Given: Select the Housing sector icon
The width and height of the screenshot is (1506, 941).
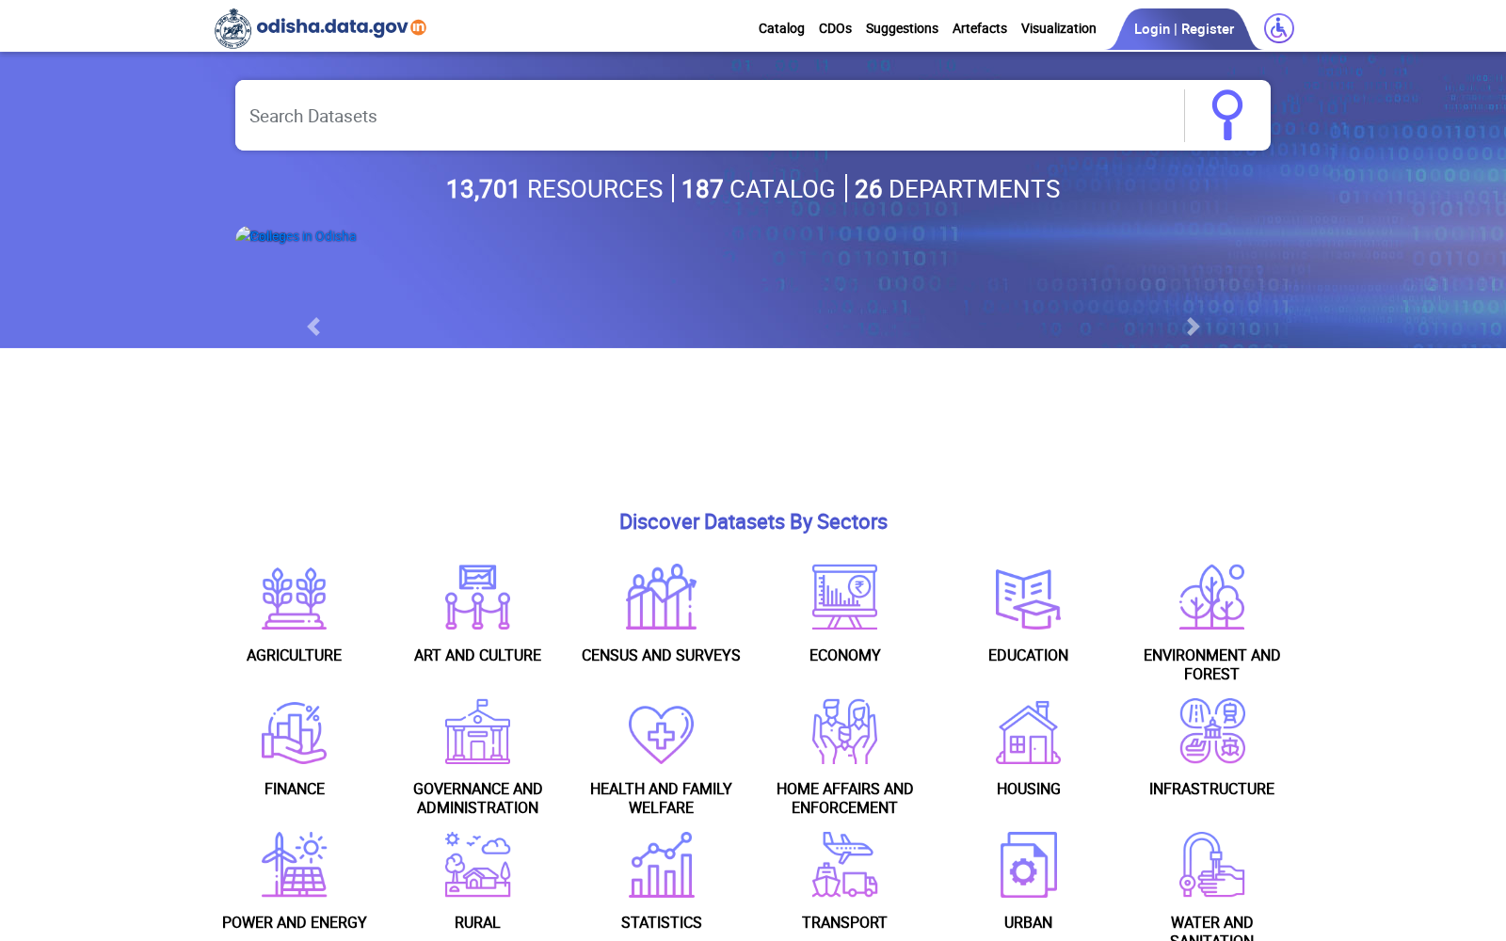Looking at the screenshot, I should pos(1028,732).
